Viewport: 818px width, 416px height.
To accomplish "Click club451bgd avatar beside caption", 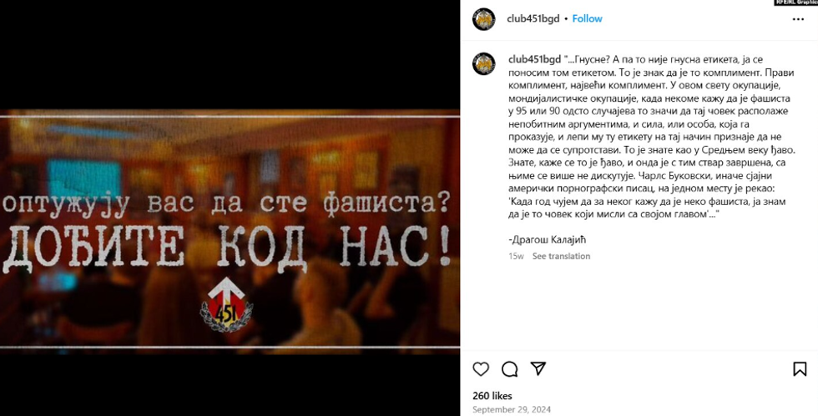I will (x=483, y=64).
